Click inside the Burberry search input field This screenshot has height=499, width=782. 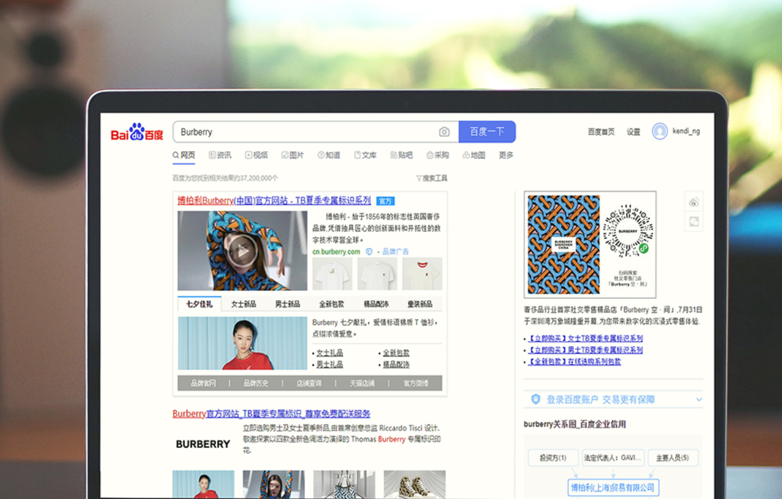click(x=283, y=132)
